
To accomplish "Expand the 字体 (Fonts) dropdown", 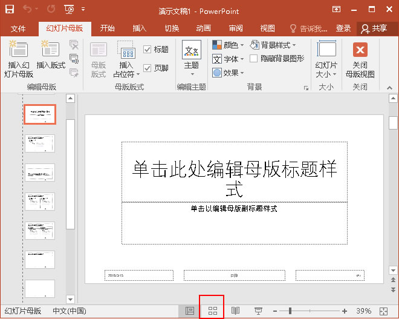I will tap(229, 59).
